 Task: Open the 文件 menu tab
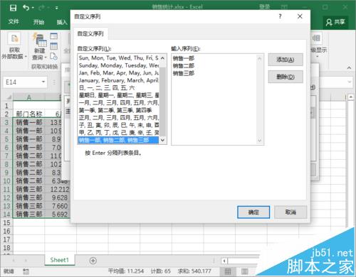pyautogui.click(x=14, y=22)
